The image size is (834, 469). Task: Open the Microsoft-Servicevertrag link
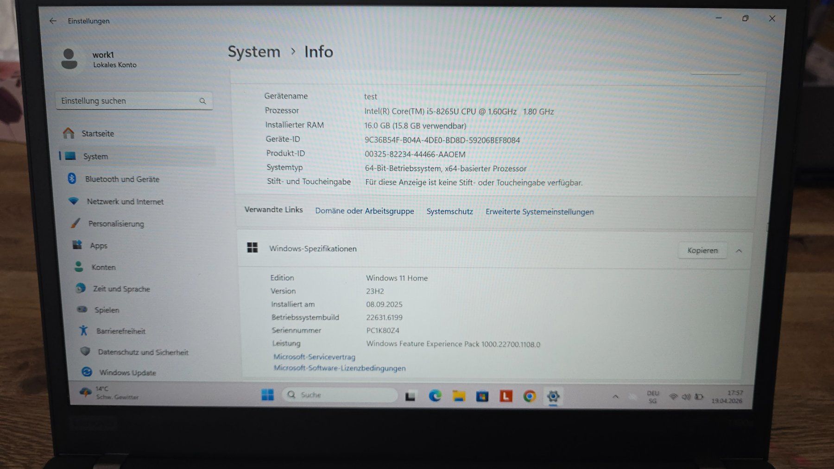coord(314,357)
